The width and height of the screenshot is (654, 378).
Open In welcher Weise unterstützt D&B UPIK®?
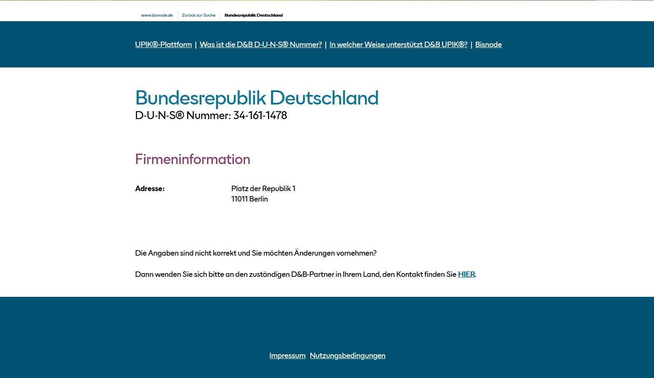pyautogui.click(x=399, y=45)
